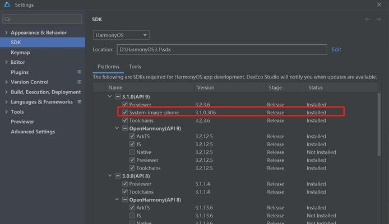This screenshot has width=389, height=224.
Task: Uncheck Previewer version 3.2.3.6
Action: pyautogui.click(x=125, y=105)
